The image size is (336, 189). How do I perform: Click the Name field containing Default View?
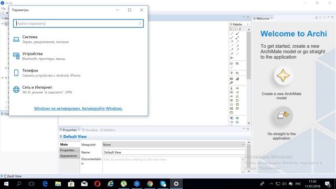click(x=174, y=152)
